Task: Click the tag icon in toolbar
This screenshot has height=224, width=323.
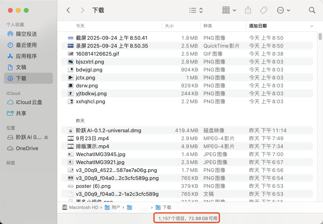Action: pos(264,10)
